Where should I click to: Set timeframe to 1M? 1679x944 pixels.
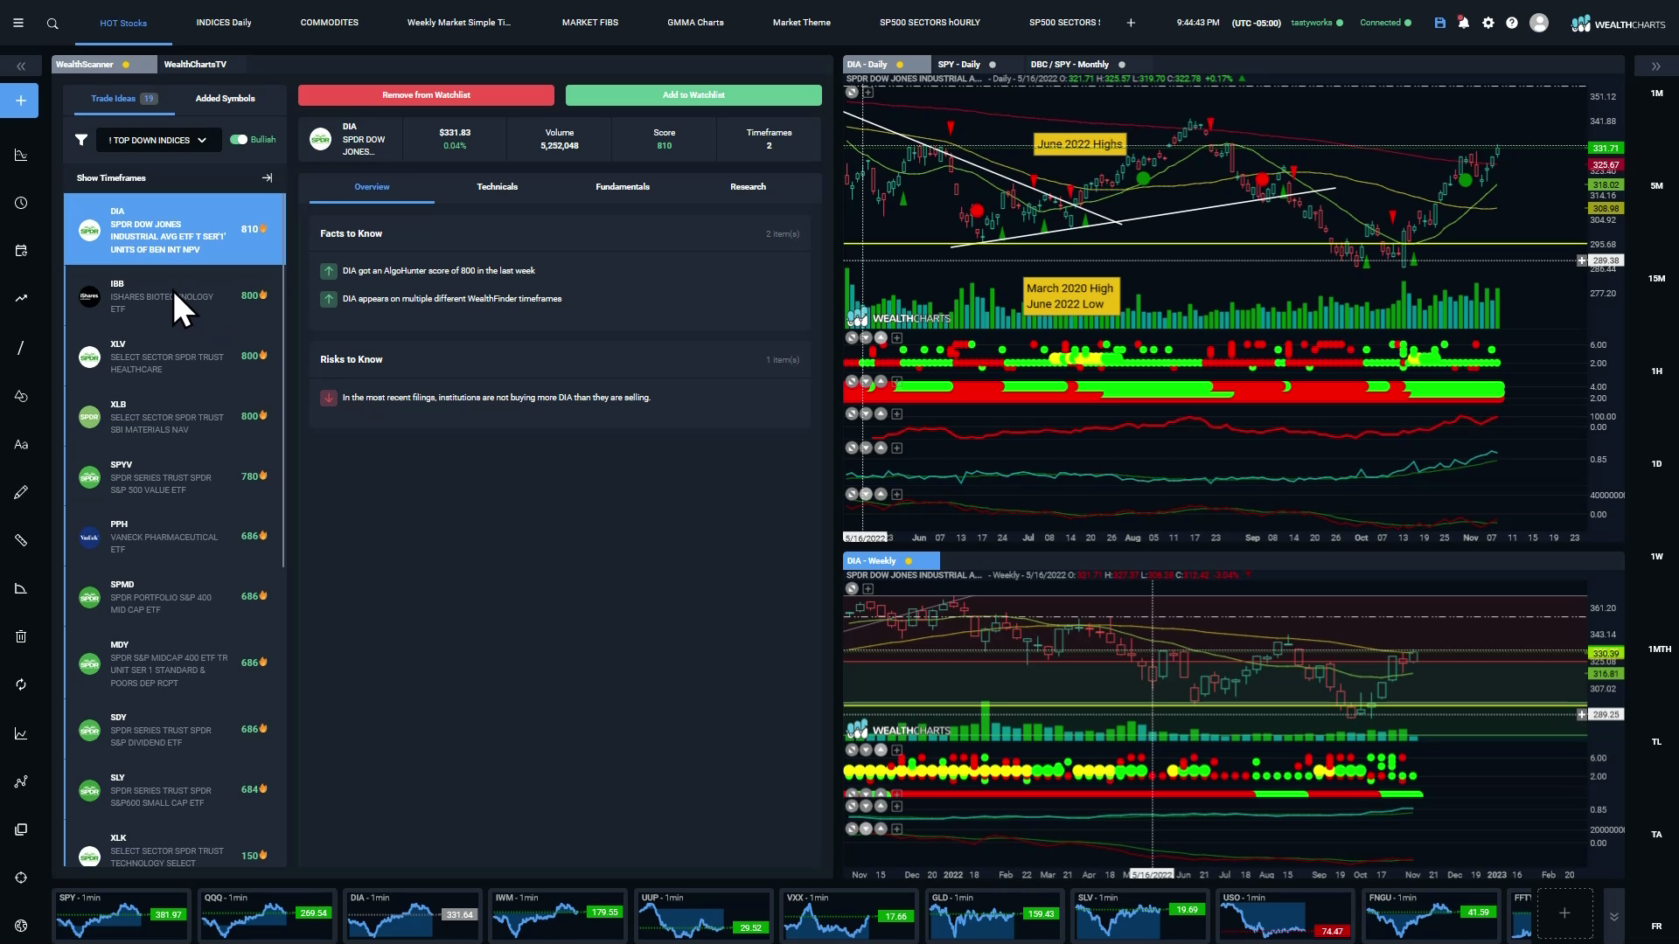coord(1656,94)
